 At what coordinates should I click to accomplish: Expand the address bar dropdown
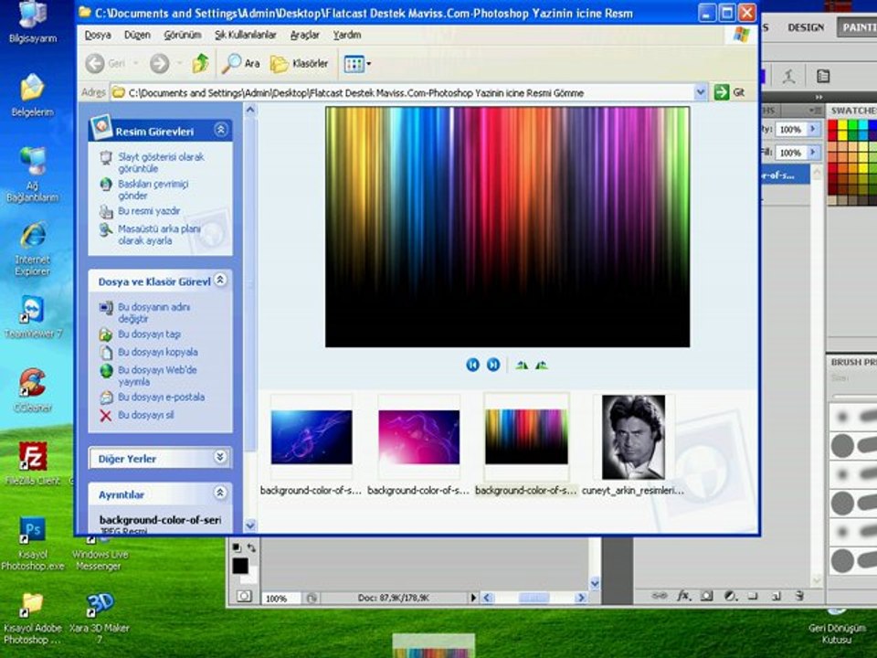701,92
